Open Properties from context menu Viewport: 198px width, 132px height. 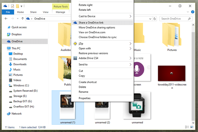click(102, 98)
